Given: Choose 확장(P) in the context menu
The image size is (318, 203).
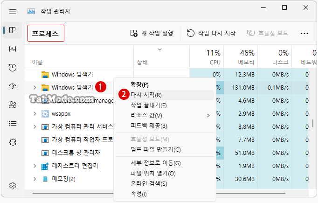Looking at the screenshot, I should (165, 84).
